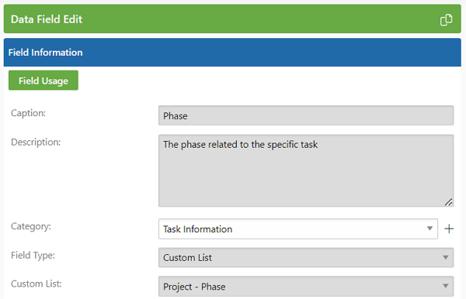
Task: Focus the Caption field containing Phase
Action: tap(306, 115)
